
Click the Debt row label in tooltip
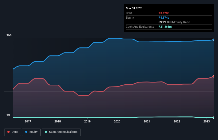click(129, 13)
